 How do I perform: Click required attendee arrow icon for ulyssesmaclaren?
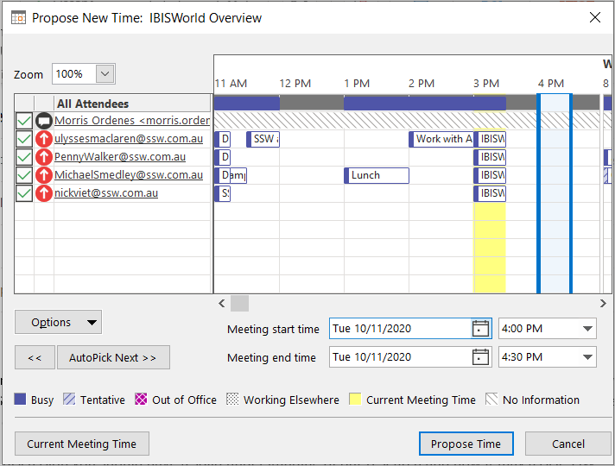[x=44, y=139]
